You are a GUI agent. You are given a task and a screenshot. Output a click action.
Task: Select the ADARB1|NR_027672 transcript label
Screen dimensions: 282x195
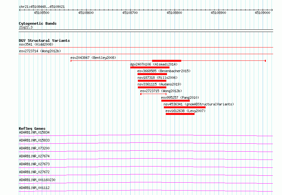tap(34, 172)
